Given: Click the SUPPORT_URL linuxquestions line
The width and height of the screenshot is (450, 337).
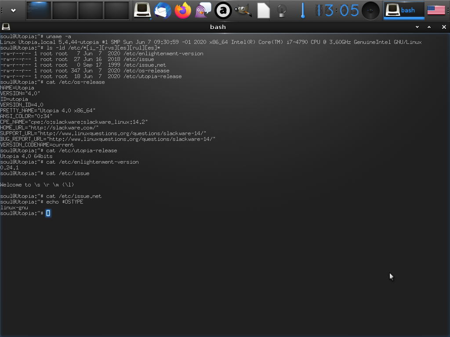Looking at the screenshot, I should (103, 133).
